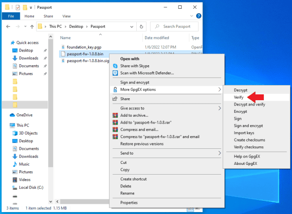292x214 pixels.
Task: Expand the Give access to submenu
Action: (x=219, y=108)
